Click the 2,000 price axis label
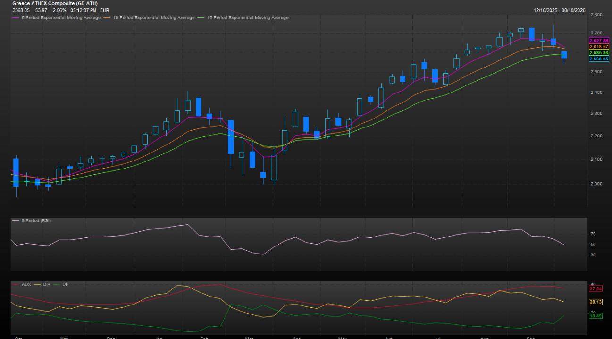Screen dimensions: 612x339 click(596, 184)
